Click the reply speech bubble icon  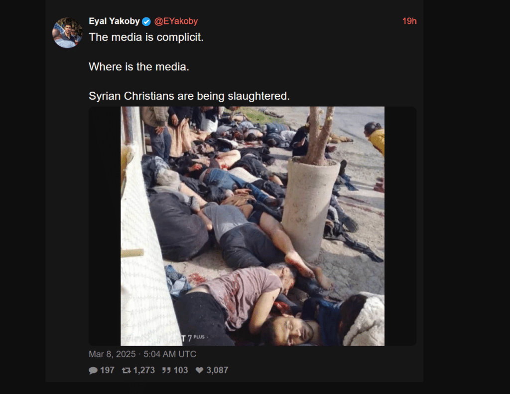[93, 370]
